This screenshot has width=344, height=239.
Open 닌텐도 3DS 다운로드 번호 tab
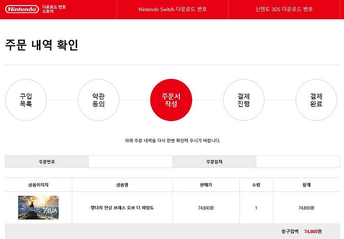[284, 9]
